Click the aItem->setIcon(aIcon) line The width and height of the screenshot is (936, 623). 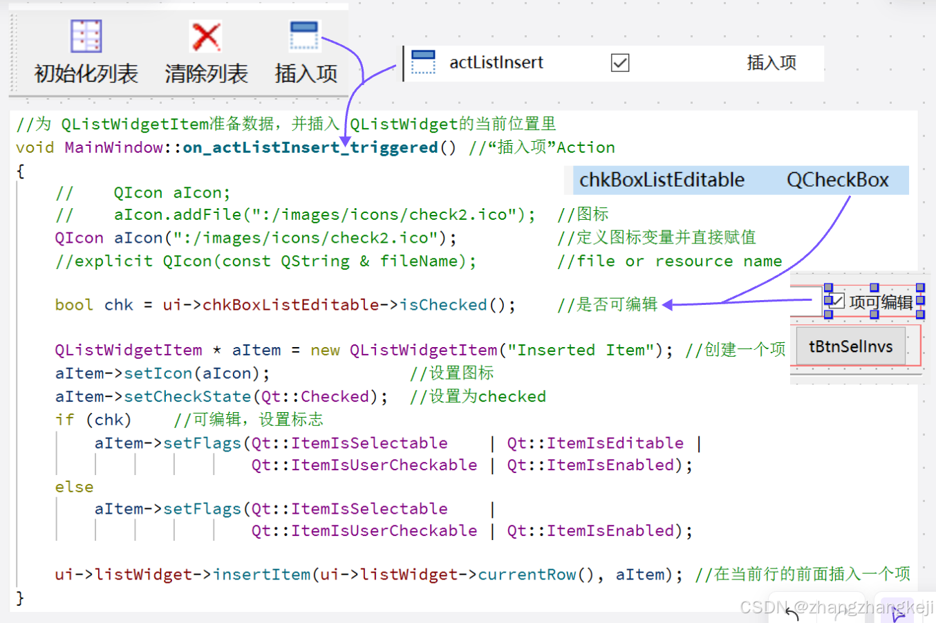162,373
